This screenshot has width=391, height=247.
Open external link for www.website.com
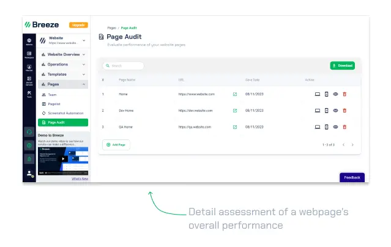234,94
